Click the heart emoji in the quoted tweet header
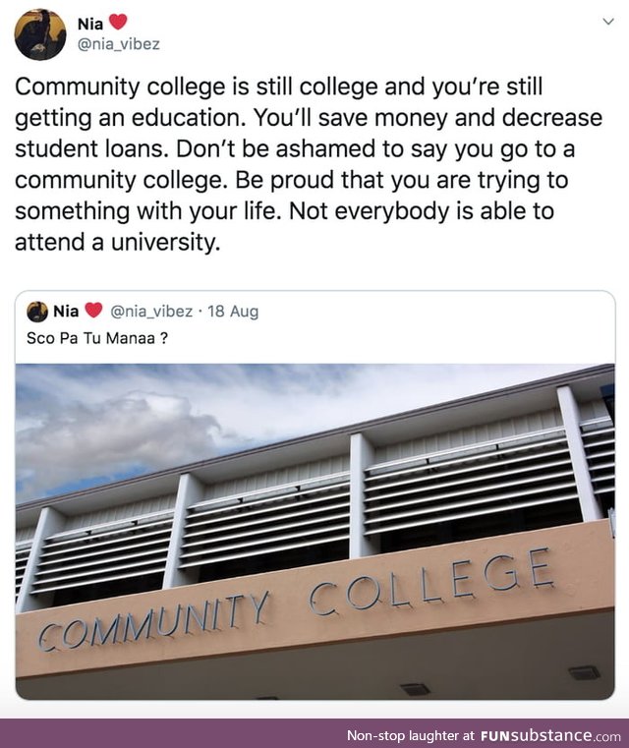The width and height of the screenshot is (629, 748). pos(93,312)
